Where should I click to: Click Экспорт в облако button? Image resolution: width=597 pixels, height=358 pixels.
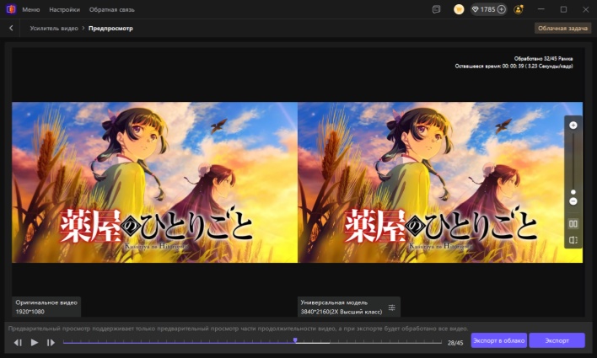point(499,340)
